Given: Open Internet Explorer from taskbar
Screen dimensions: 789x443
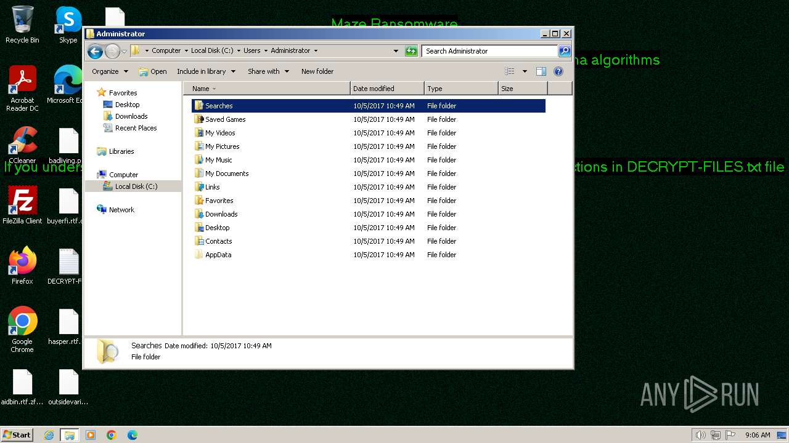Looking at the screenshot, I should (x=49, y=435).
